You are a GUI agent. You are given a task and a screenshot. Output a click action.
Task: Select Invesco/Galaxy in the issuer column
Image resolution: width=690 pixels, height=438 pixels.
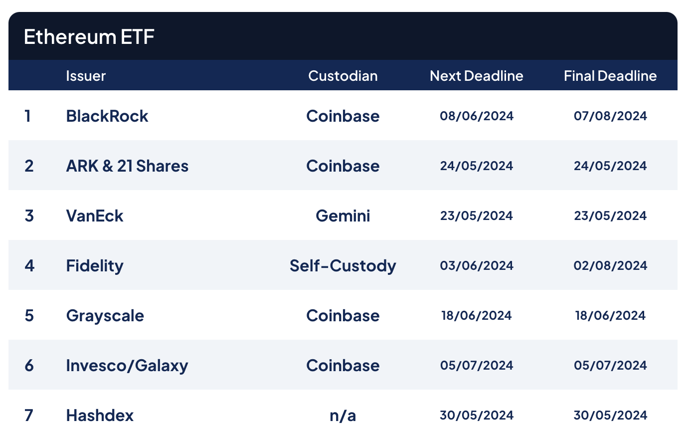(x=127, y=366)
